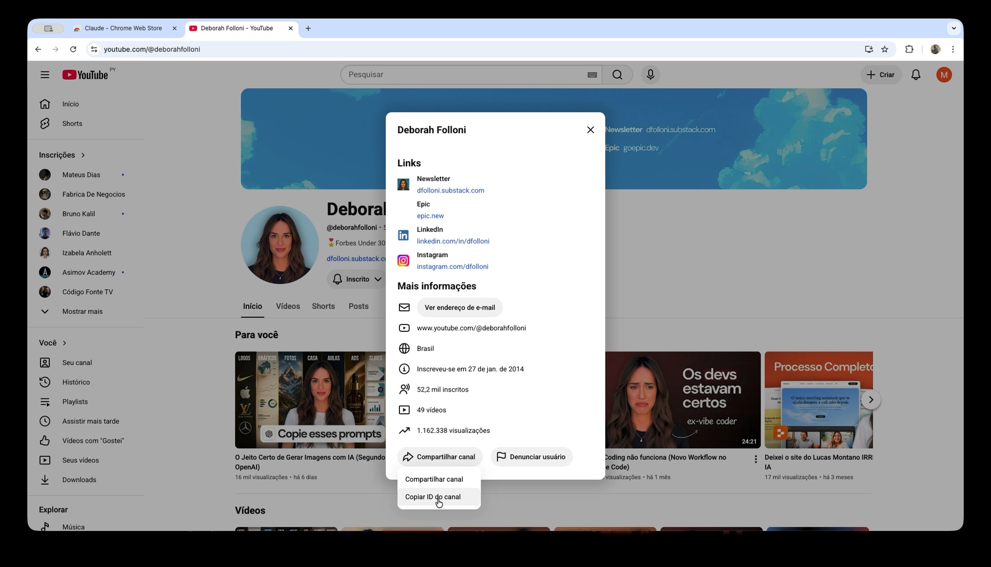Open the Os devs estavam certos thumbnail
The image size is (991, 567).
[x=682, y=400]
